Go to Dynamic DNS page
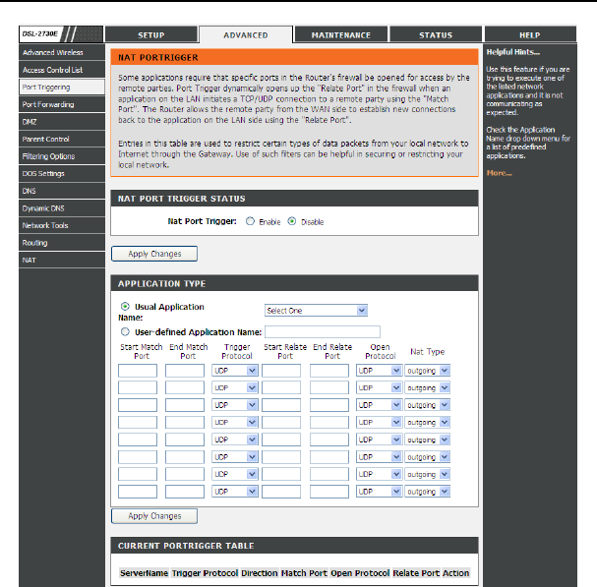Viewport: 597px width, 587px height. (62, 208)
